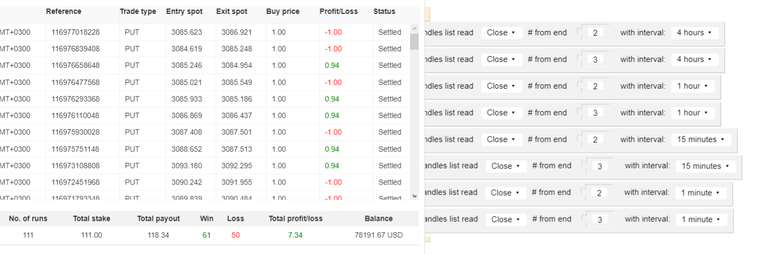The height and width of the screenshot is (254, 759).
Task: Select reference number 116973108808
Action: 75,166
